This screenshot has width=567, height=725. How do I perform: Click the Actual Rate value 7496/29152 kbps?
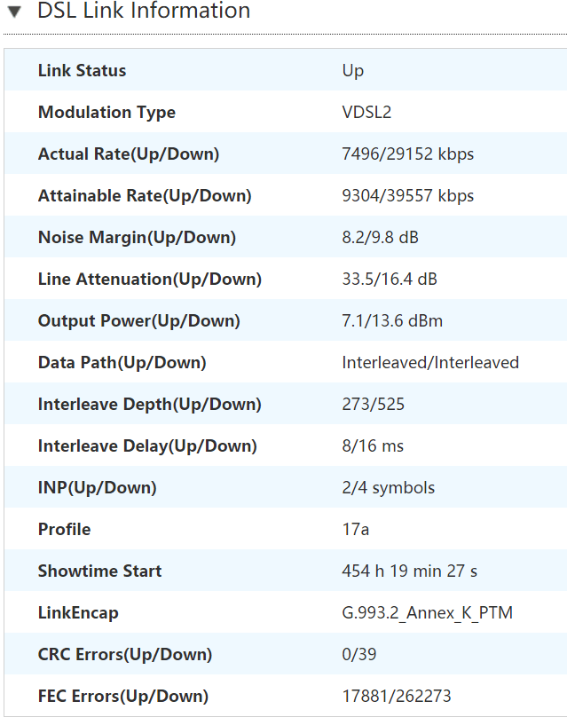pyautogui.click(x=407, y=154)
